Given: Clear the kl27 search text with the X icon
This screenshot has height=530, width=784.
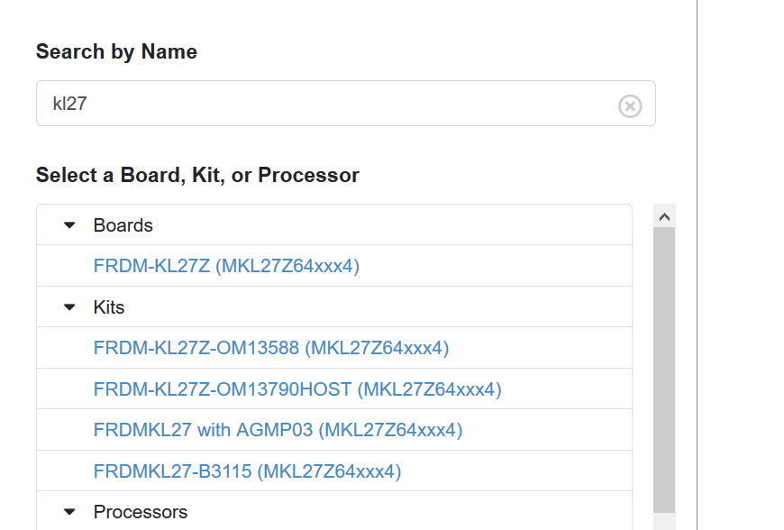Looking at the screenshot, I should [x=630, y=106].
